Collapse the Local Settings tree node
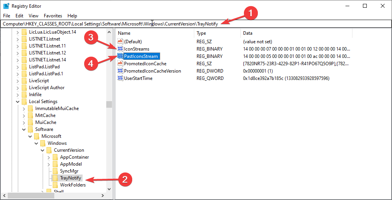 point(17,102)
